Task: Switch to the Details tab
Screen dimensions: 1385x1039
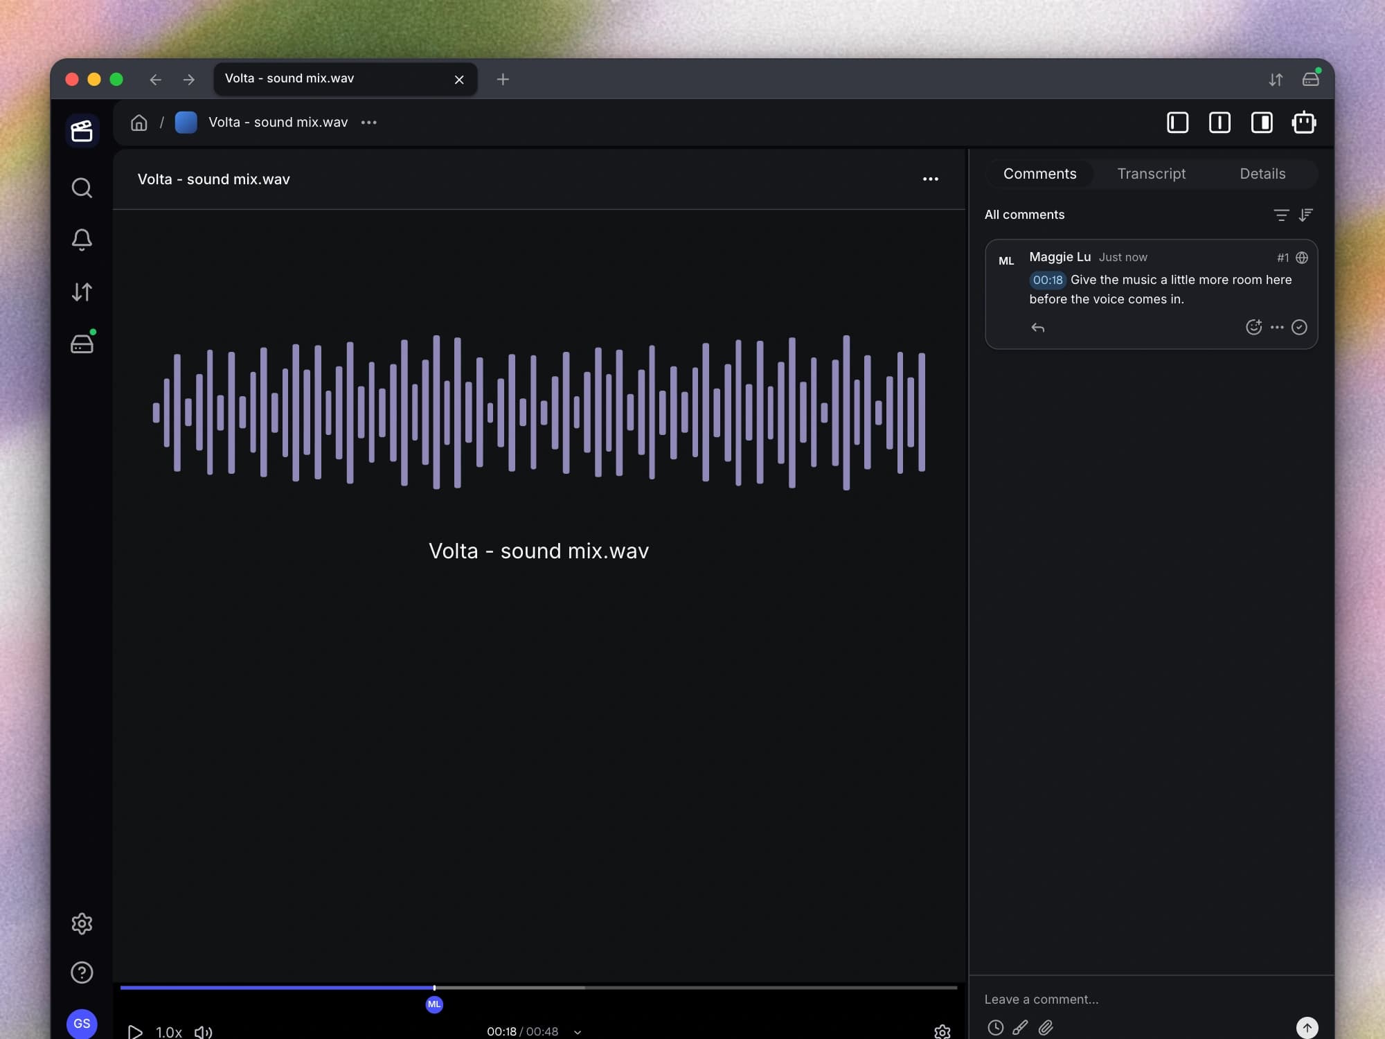Action: (1262, 174)
